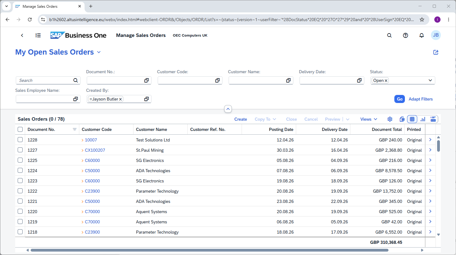Select checkbox for order 1218
Image resolution: width=456 pixels, height=255 pixels.
pyautogui.click(x=20, y=232)
